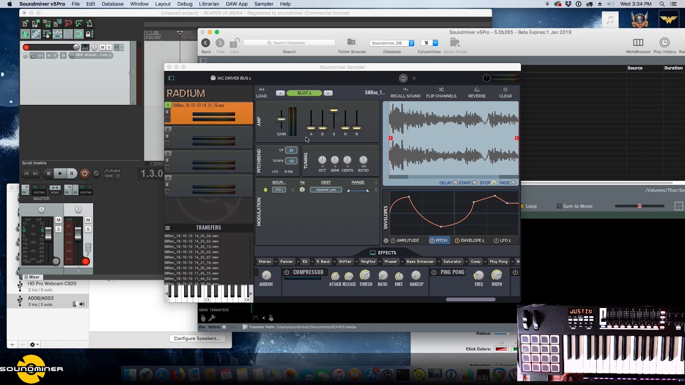This screenshot has width=685, height=385.
Task: Select the LFO 1 envelope tab
Action: click(502, 241)
